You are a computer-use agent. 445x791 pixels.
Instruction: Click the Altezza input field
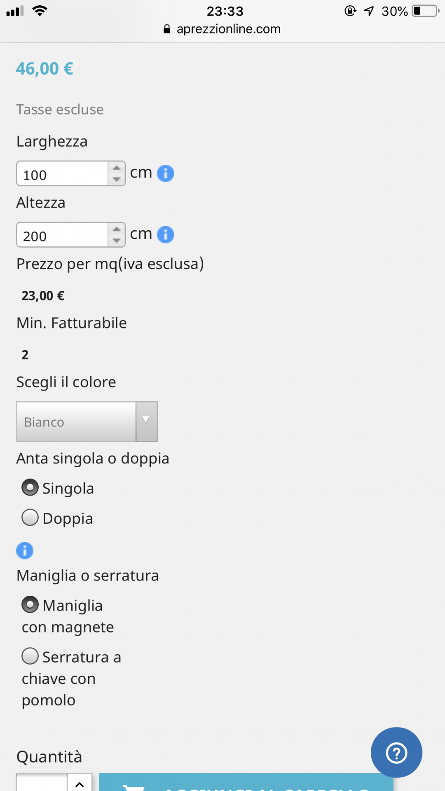[63, 235]
